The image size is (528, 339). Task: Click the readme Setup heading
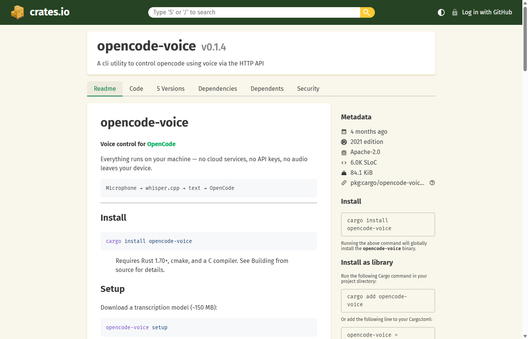coord(112,289)
